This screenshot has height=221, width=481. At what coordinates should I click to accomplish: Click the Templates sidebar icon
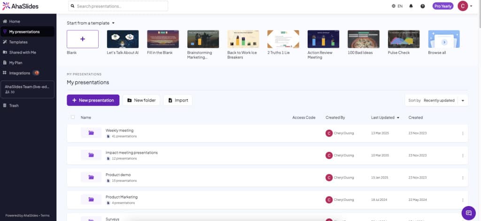pos(5,42)
